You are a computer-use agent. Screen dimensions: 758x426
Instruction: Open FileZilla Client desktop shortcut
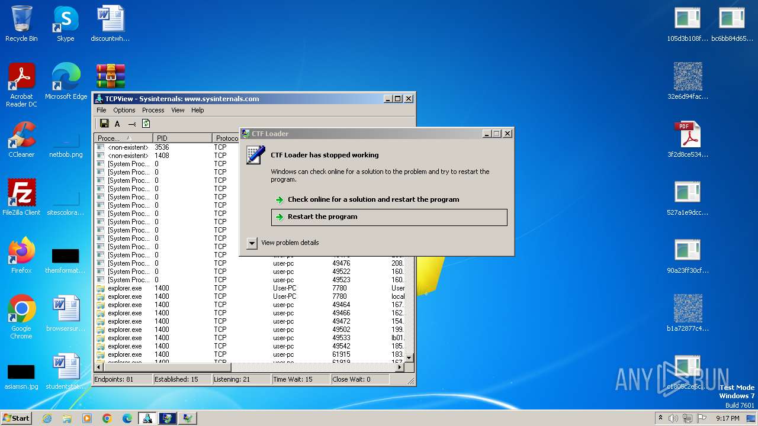click(21, 198)
